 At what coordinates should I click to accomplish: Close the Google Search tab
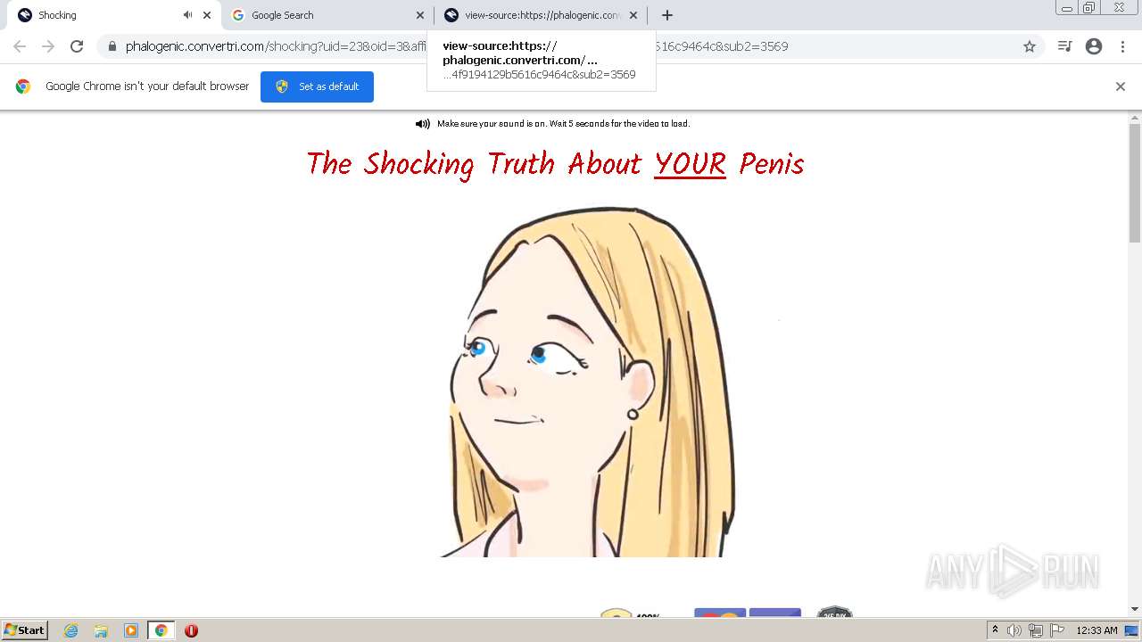420,15
